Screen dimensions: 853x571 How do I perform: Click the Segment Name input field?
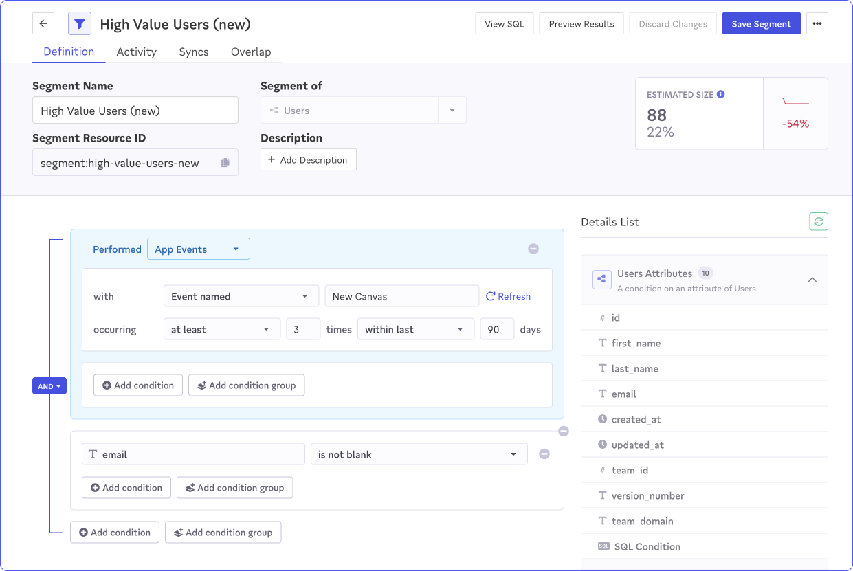pos(135,111)
